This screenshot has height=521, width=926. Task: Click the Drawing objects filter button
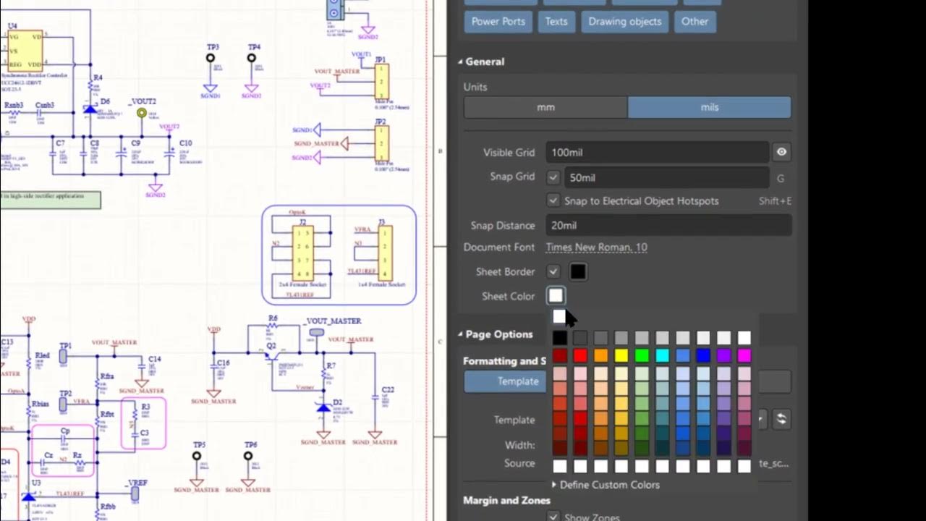click(625, 22)
